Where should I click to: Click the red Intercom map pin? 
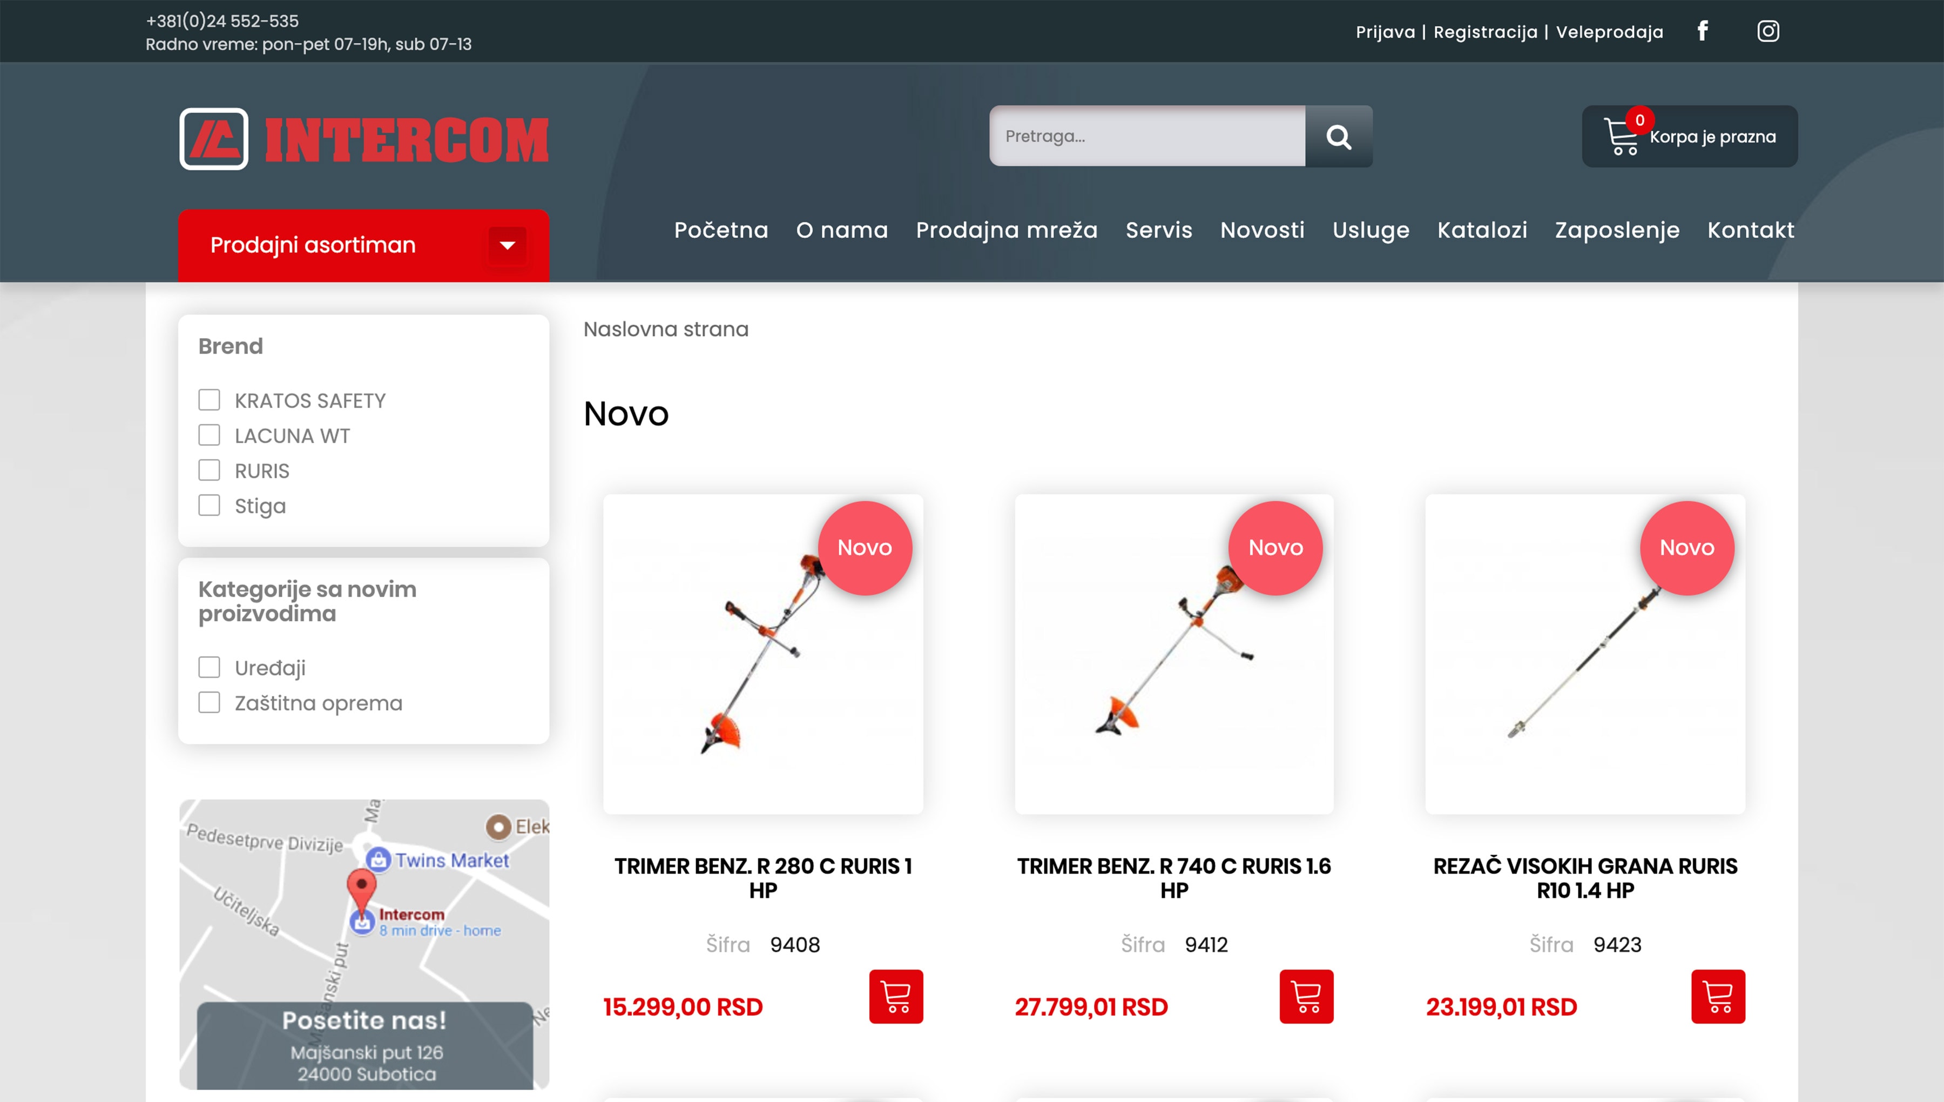(x=362, y=890)
